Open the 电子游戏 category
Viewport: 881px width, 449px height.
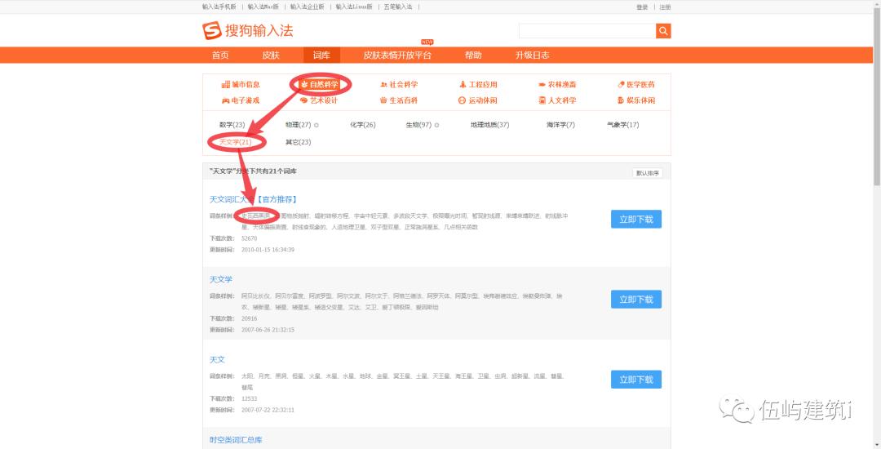(241, 100)
